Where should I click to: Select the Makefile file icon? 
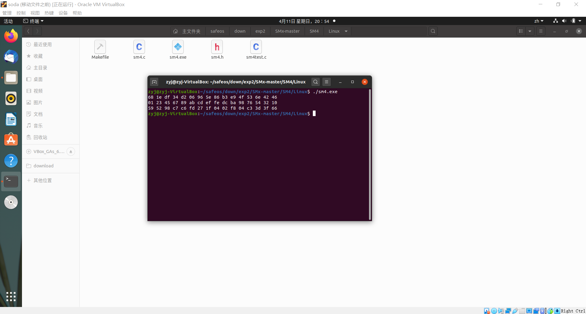click(100, 50)
